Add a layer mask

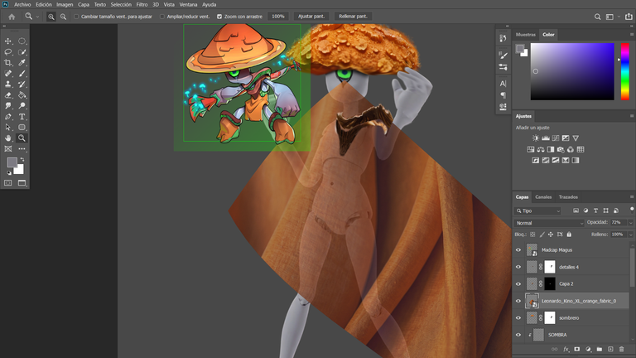[577, 349]
